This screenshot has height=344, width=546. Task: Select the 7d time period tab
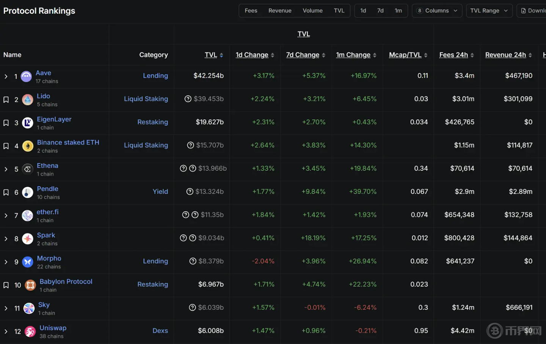pos(380,11)
